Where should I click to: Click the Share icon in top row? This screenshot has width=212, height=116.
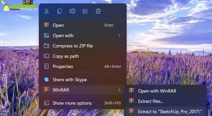click(85, 11)
